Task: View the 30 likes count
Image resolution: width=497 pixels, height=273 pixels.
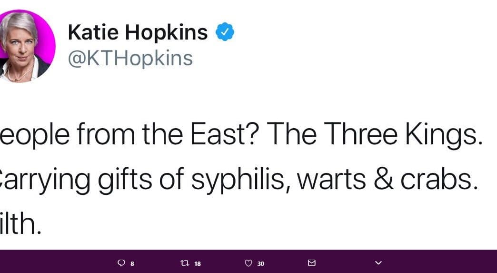Action: (x=261, y=263)
